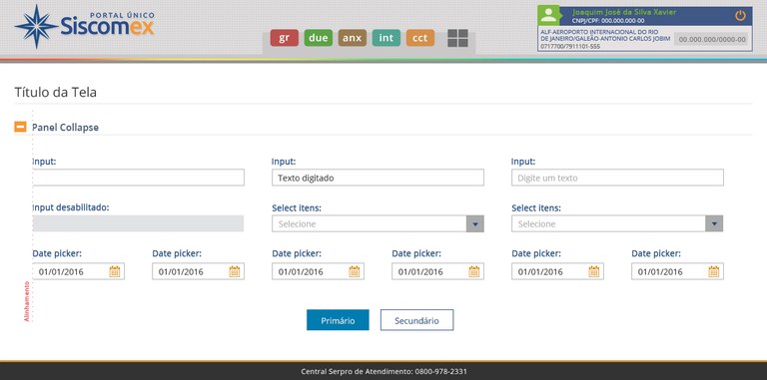Click the Central Serpro de Atendimento footer text
The width and height of the screenshot is (767, 380).
coord(383,372)
